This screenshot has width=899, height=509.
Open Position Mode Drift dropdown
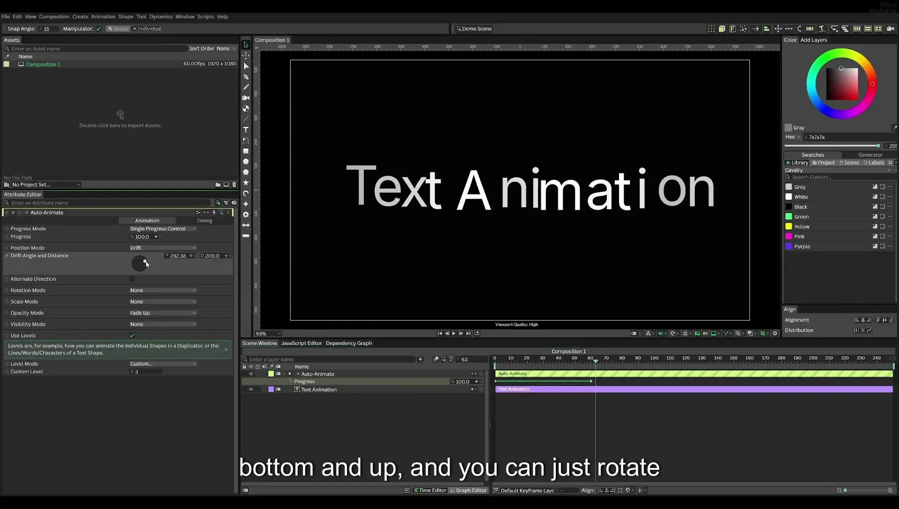tap(163, 248)
